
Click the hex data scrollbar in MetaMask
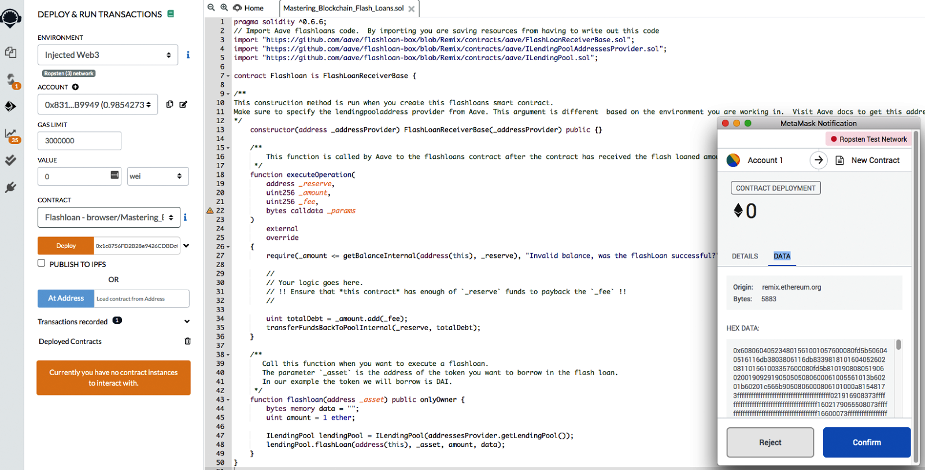(x=898, y=345)
